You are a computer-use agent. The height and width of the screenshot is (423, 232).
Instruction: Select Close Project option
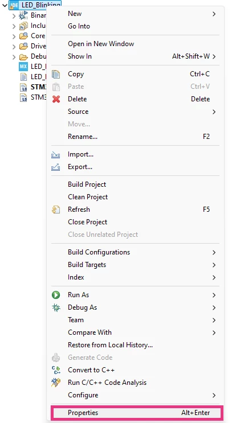point(88,222)
